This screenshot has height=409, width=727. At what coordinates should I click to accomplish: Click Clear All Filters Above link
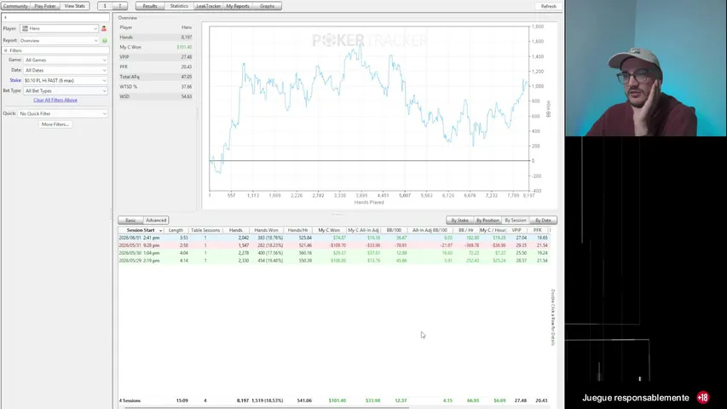click(55, 101)
